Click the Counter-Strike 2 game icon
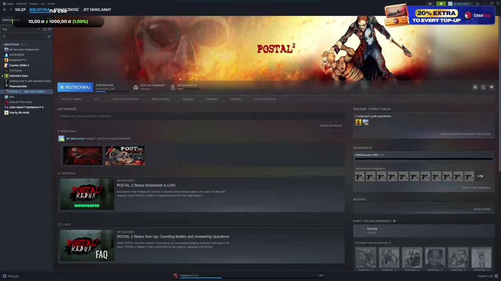 click(6, 65)
